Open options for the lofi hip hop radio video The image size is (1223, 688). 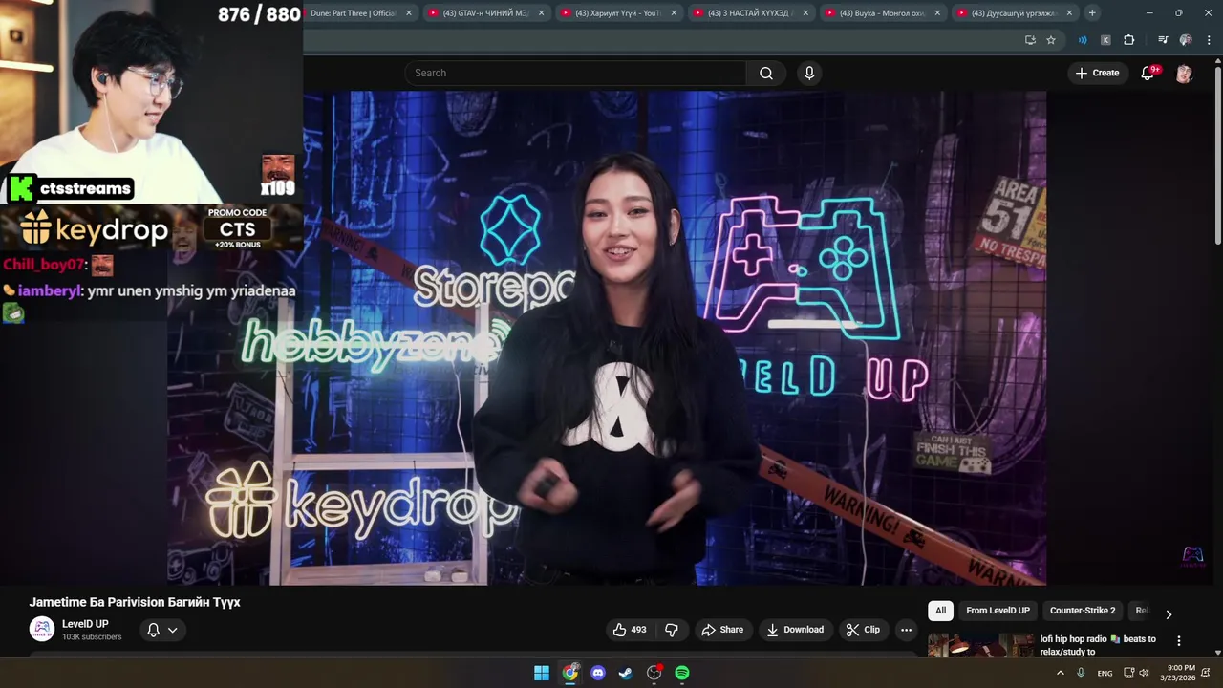click(x=1178, y=641)
